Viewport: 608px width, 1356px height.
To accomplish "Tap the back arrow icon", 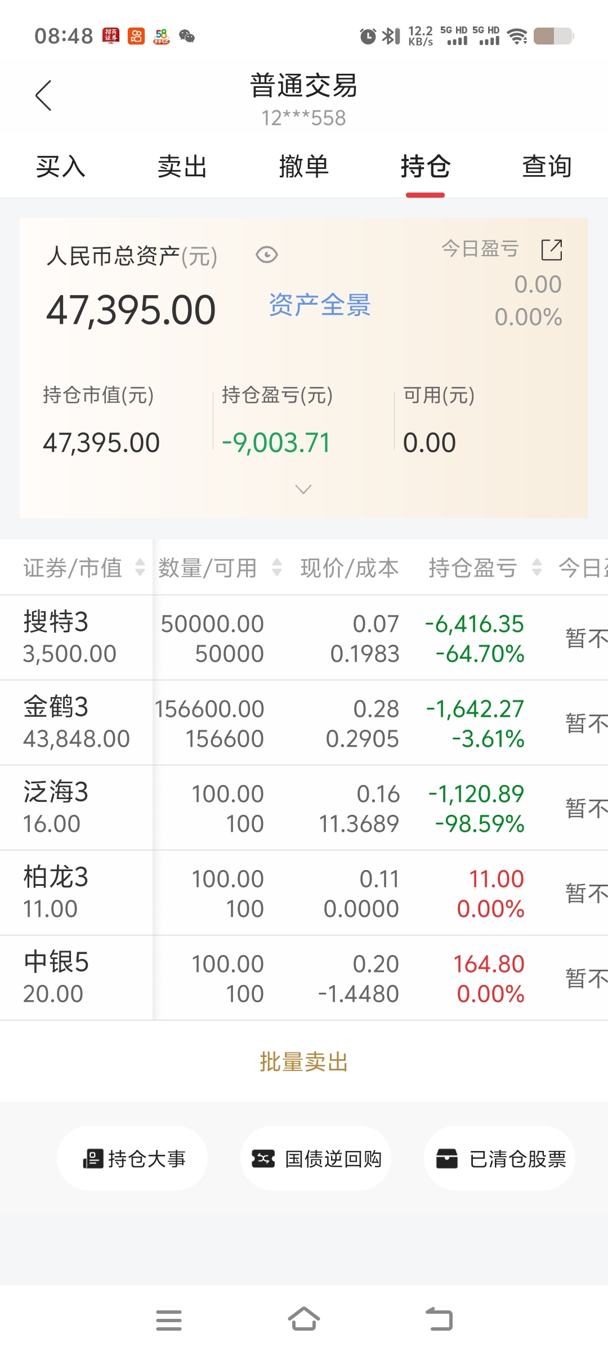I will pos(43,96).
